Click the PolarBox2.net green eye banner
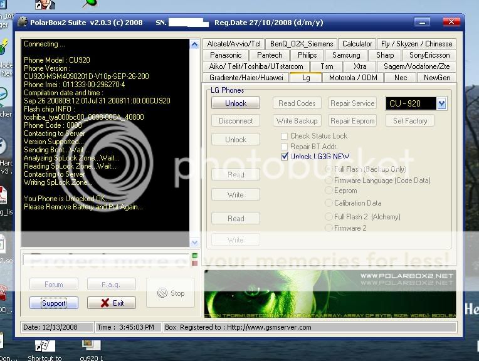The width and height of the screenshot is (479, 361). pos(330,294)
